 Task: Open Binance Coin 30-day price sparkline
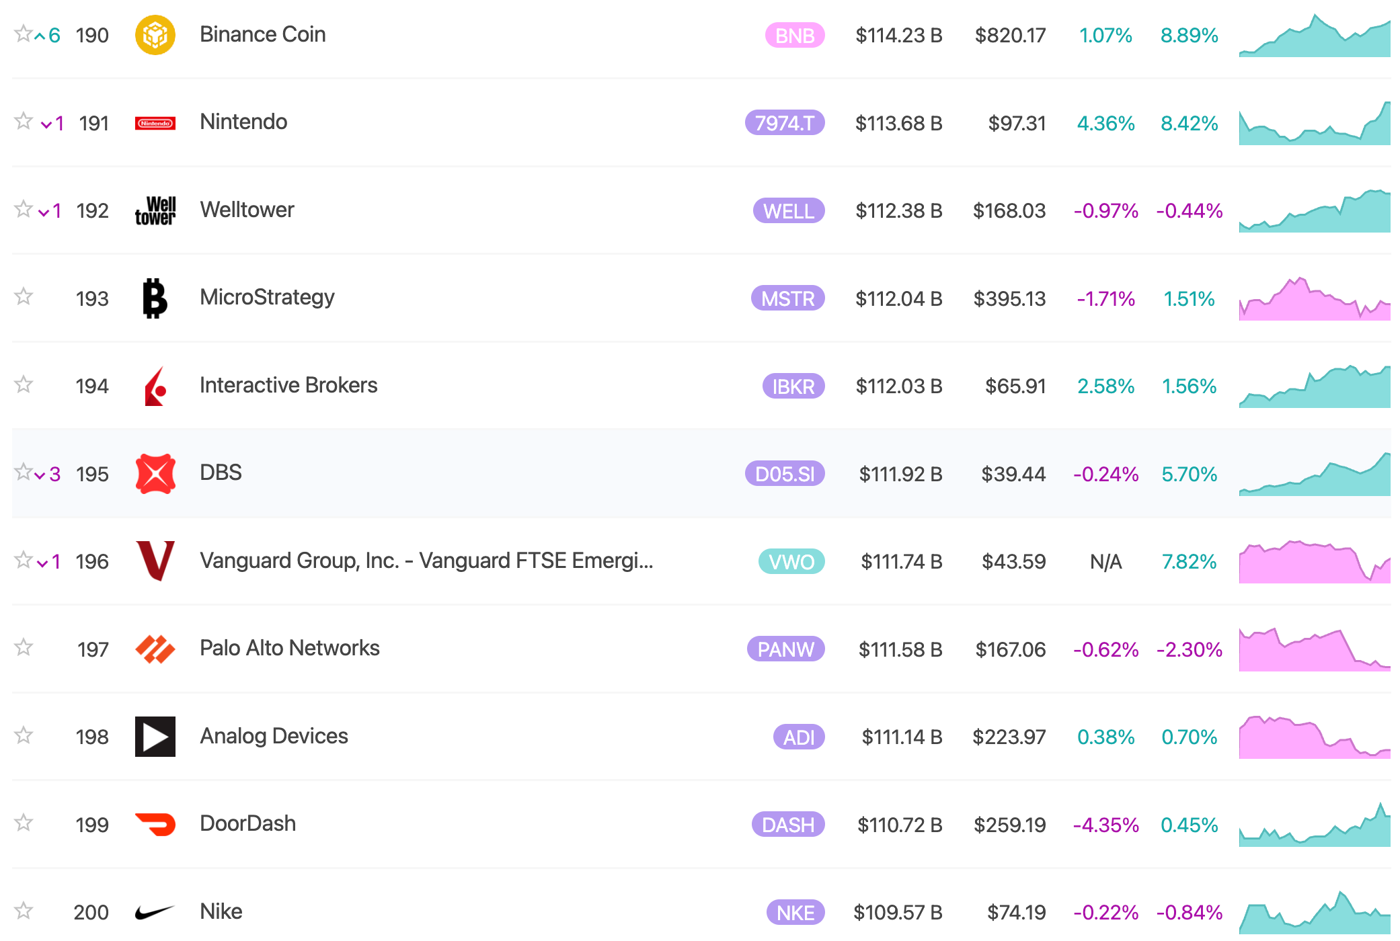click(1315, 35)
